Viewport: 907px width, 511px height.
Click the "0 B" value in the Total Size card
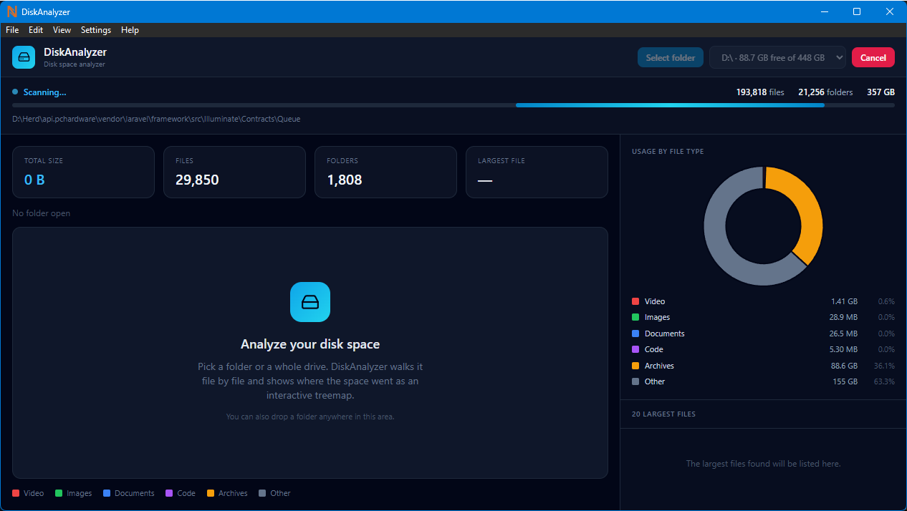[x=34, y=180]
